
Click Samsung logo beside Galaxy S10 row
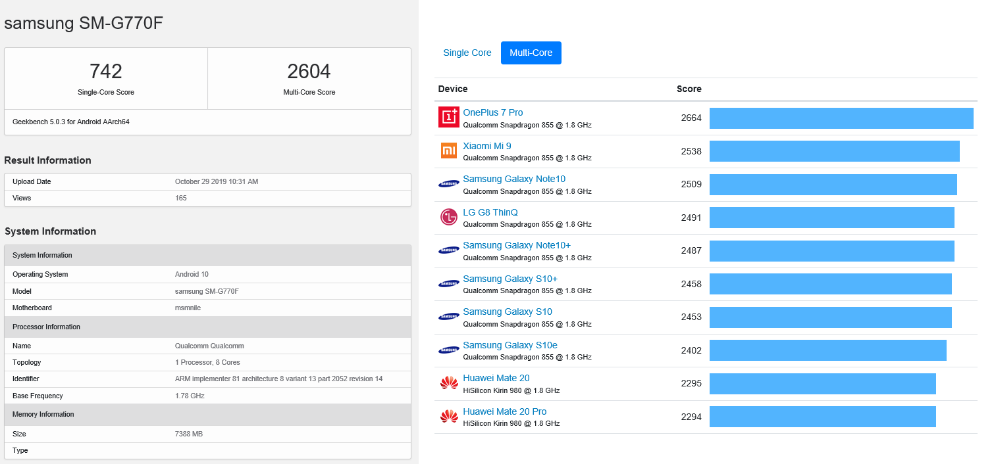pyautogui.click(x=448, y=317)
